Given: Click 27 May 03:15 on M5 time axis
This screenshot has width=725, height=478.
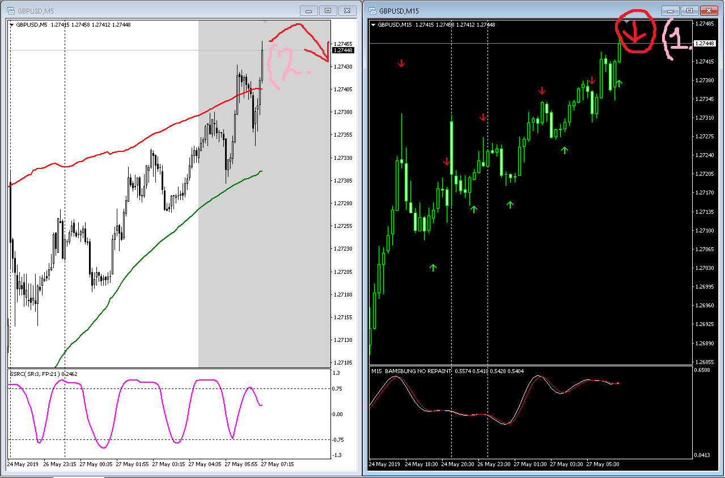Looking at the screenshot, I should pos(169,464).
